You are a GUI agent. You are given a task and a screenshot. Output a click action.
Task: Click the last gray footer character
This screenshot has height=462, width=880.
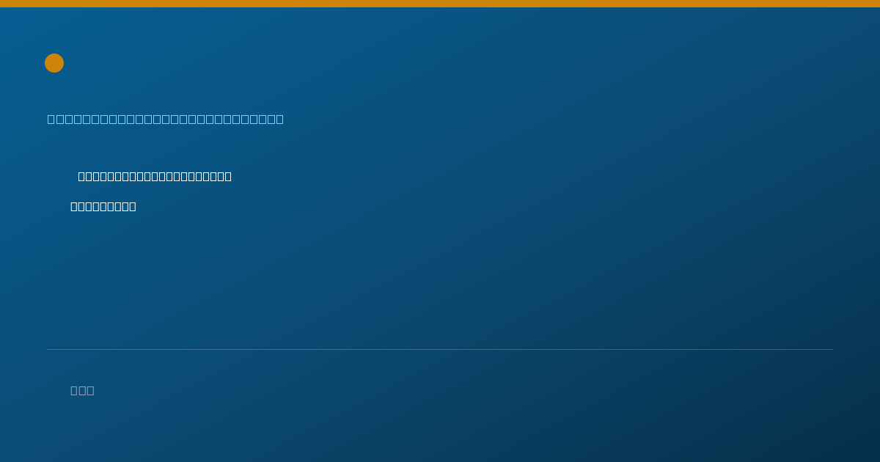[x=90, y=390]
